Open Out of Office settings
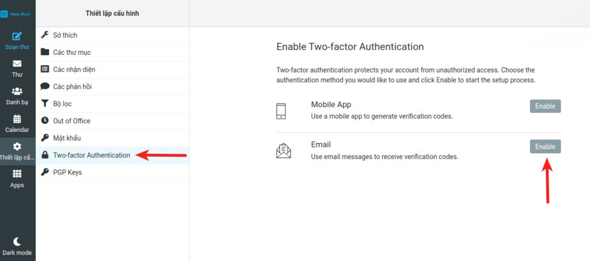This screenshot has width=590, height=261. [x=71, y=121]
